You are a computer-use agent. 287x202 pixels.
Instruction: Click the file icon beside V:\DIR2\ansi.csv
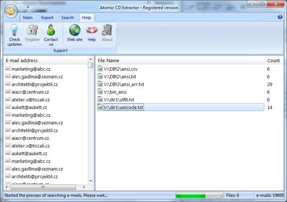point(100,69)
